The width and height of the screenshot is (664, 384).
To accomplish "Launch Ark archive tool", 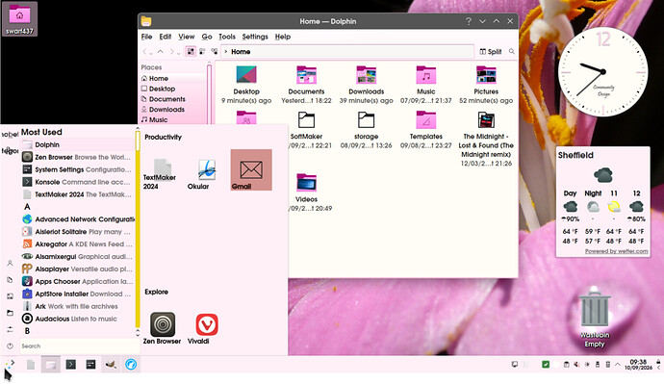I will [x=78, y=306].
